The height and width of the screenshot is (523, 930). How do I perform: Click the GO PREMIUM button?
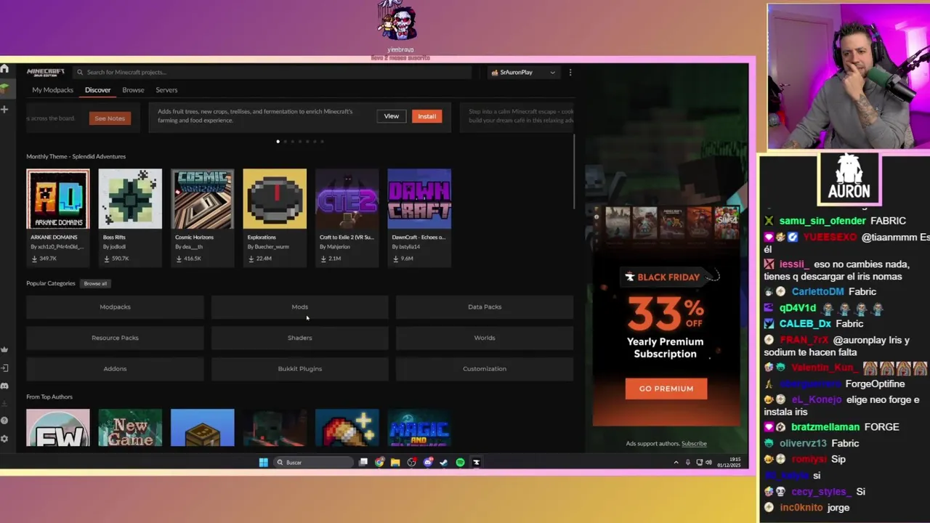click(x=666, y=389)
